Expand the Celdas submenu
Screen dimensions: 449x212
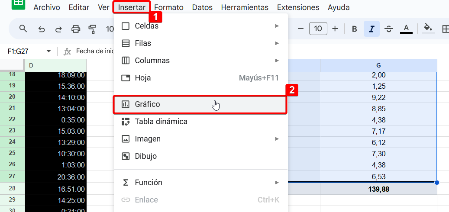200,26
